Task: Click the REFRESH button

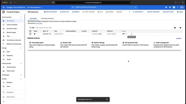Action: [76, 12]
